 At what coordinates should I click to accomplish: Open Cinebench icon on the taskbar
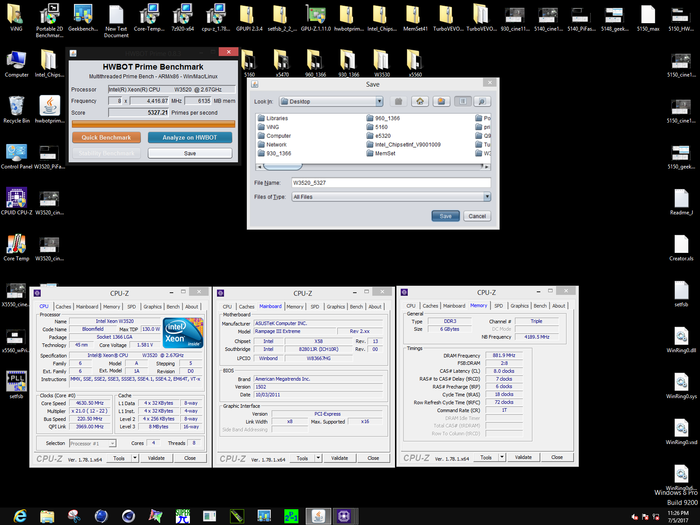point(129,516)
